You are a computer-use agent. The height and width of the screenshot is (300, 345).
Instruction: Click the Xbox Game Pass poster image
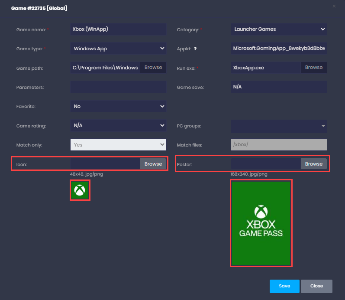pyautogui.click(x=261, y=223)
